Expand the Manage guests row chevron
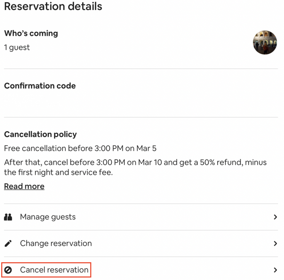Viewport: 284px width, 280px height. point(275,217)
